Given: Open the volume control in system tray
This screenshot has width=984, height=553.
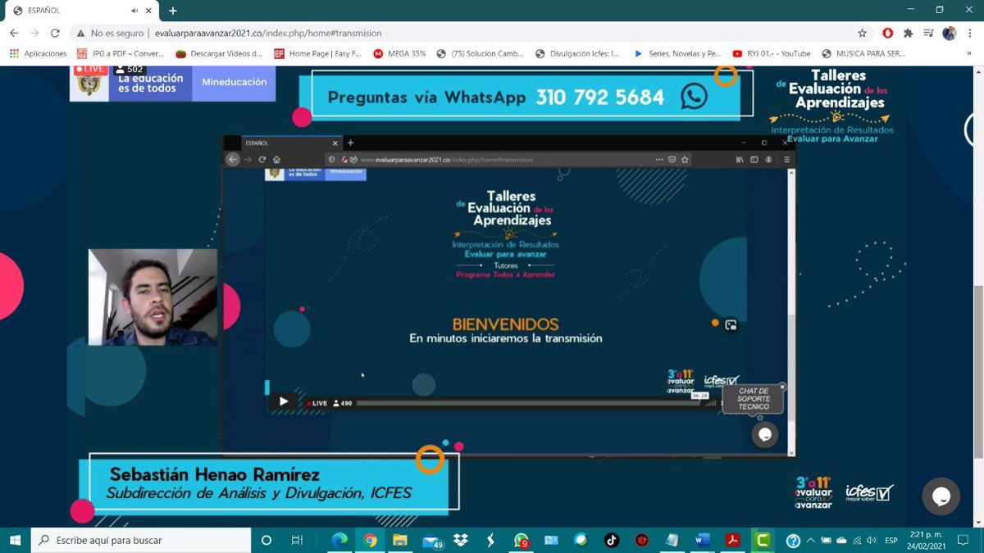Looking at the screenshot, I should (x=870, y=540).
